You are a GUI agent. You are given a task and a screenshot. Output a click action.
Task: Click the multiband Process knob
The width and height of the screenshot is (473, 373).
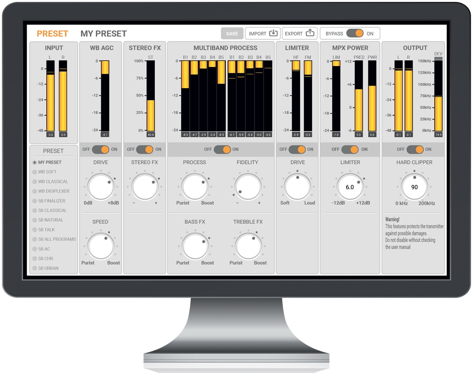tap(195, 187)
